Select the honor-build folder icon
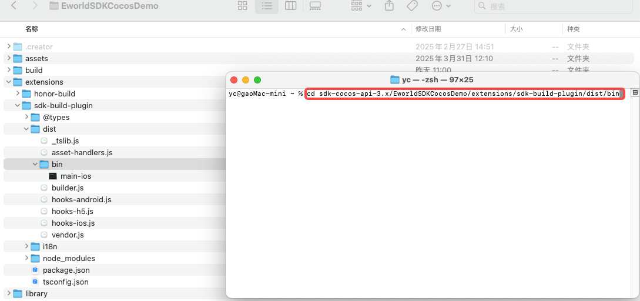This screenshot has width=640, height=301. [x=26, y=93]
